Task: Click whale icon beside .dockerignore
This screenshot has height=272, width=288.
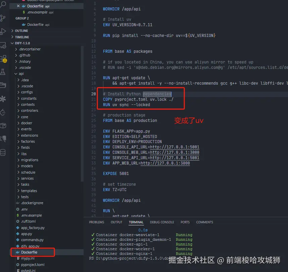Action: 18,203
